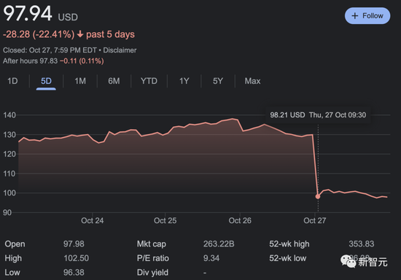
Task: Show the 5Y price history tab
Action: point(218,81)
